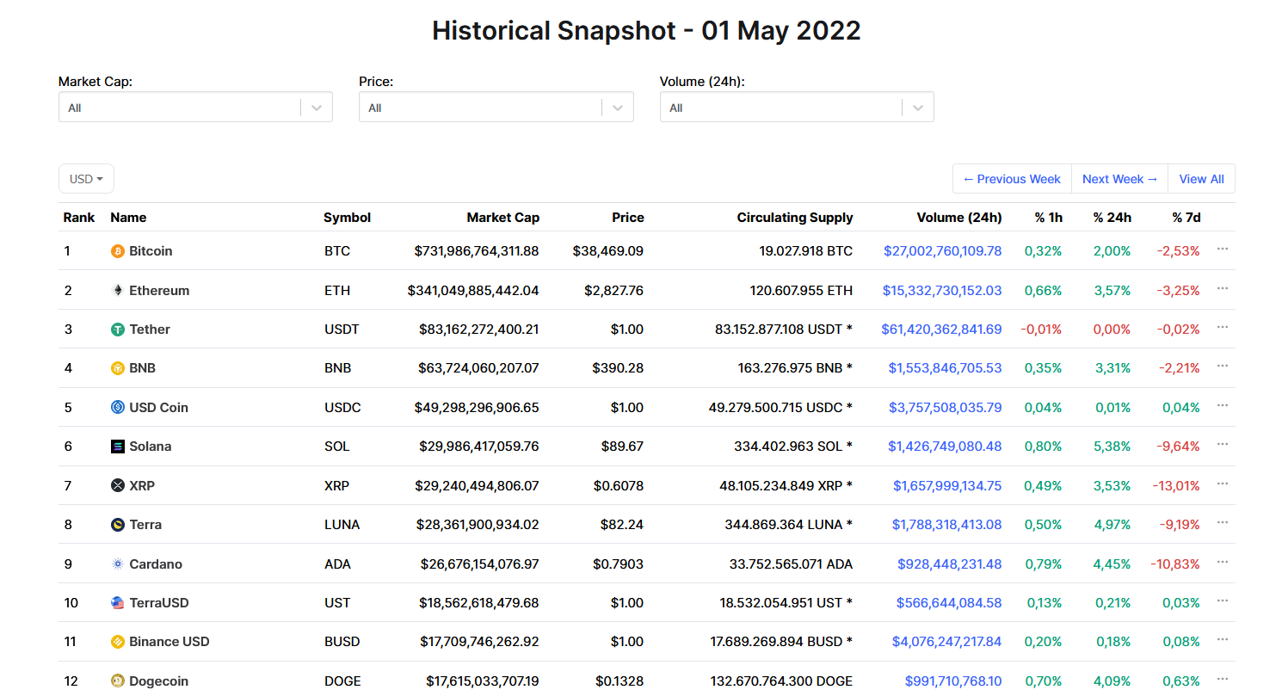Click the XRP coin logo
Screen dimensions: 1282x696
pyautogui.click(x=118, y=486)
